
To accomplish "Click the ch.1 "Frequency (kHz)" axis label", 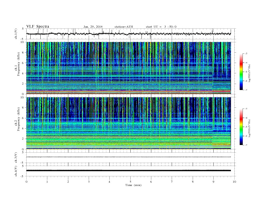I will [x=18, y=64].
